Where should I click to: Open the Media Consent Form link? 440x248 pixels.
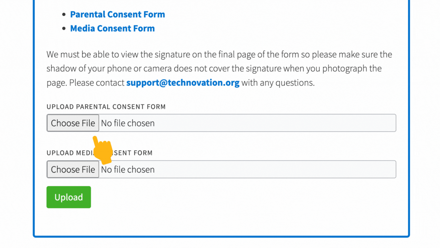(112, 28)
